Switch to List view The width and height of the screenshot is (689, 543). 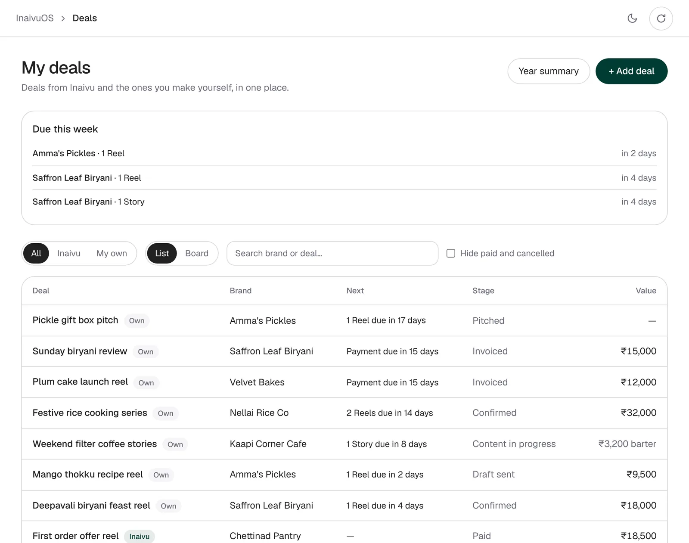[162, 253]
